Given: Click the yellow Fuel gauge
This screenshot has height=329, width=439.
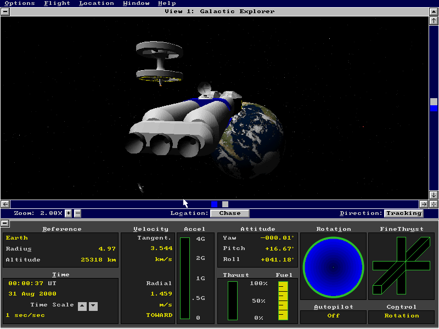Looking at the screenshot, I should (x=283, y=300).
